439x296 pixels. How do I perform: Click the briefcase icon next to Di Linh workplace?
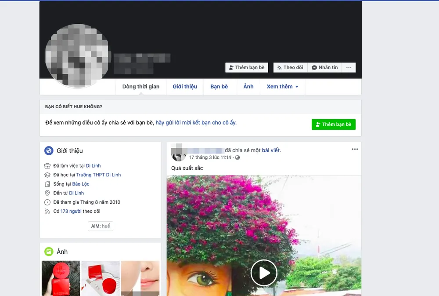[47, 165]
